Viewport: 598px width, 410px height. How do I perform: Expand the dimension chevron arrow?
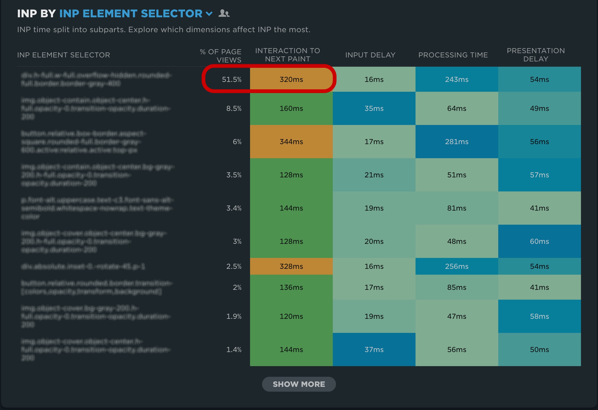(209, 14)
